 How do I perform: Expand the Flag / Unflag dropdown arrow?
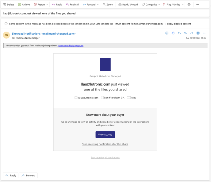tap(183, 5)
